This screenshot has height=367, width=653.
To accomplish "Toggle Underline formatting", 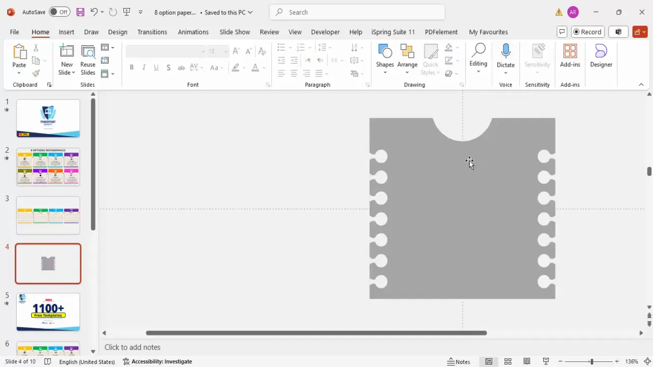I will (156, 67).
